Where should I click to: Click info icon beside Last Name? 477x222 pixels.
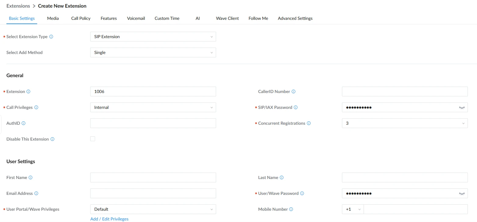tap(282, 177)
